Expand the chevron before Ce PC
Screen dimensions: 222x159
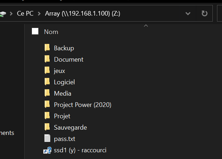[11, 14]
